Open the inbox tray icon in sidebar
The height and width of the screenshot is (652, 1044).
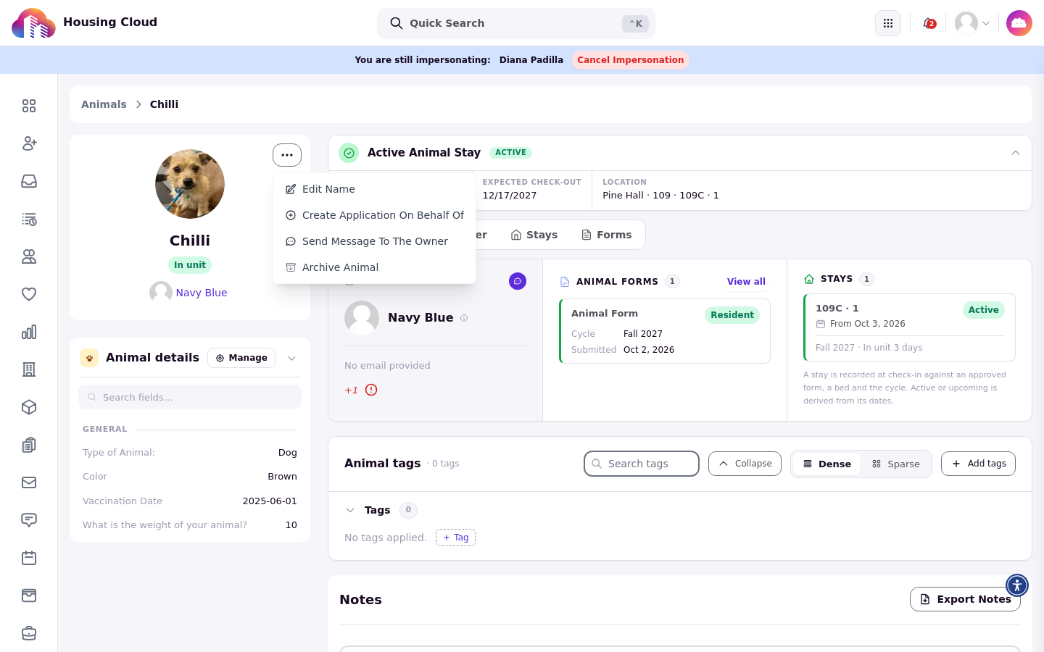pyautogui.click(x=29, y=181)
